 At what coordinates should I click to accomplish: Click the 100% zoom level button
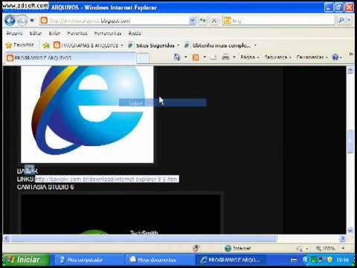(326, 248)
